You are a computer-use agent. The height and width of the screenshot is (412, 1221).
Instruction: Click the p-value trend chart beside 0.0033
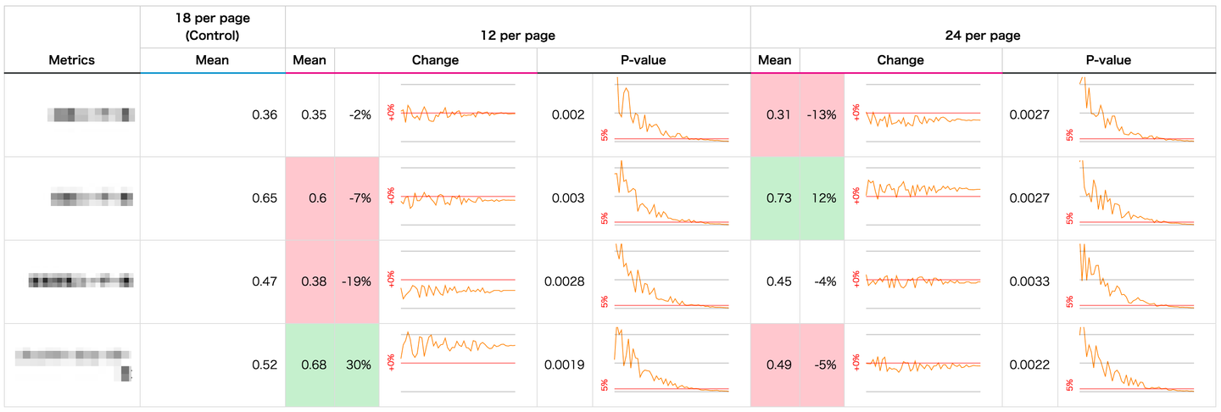1136,281
